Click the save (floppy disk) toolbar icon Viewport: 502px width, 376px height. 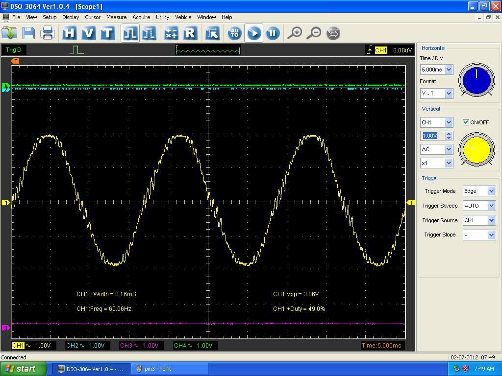click(x=28, y=33)
